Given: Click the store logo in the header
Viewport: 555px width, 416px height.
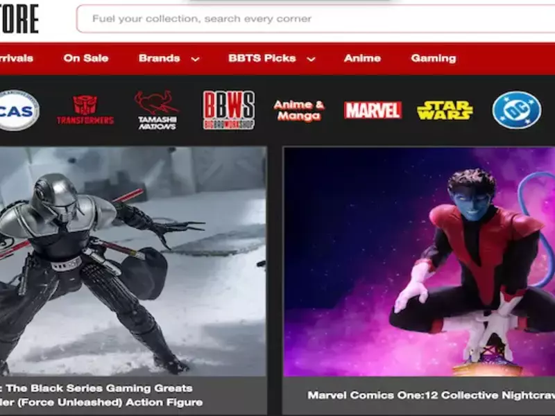Looking at the screenshot, I should [19, 19].
